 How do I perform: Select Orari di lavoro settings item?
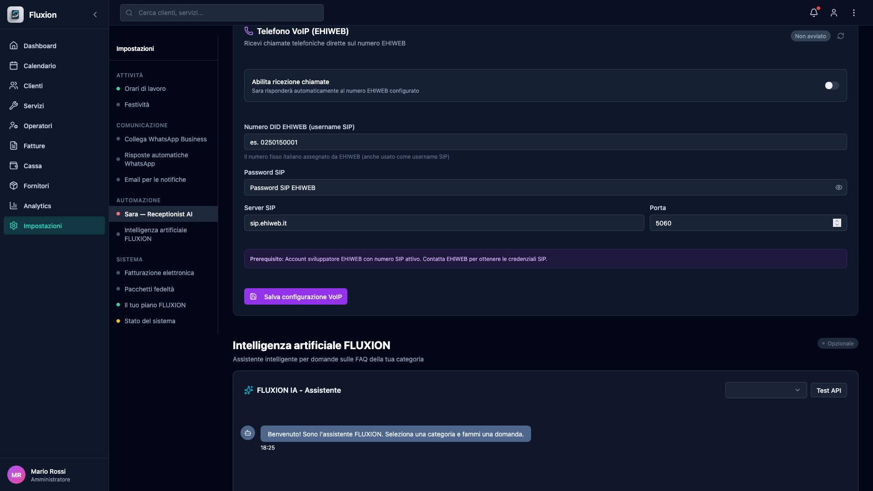[145, 89]
